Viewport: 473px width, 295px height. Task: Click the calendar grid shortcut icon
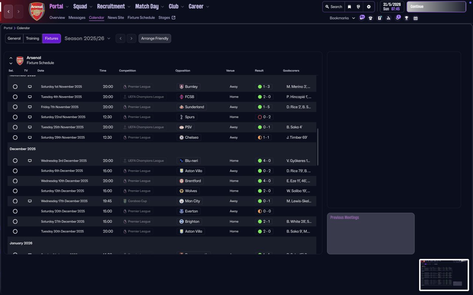[x=415, y=18]
